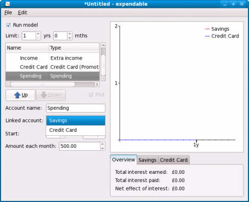Decrease the Limit years value

pos(38,38)
